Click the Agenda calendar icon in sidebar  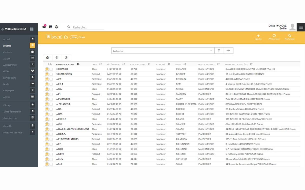32,96
